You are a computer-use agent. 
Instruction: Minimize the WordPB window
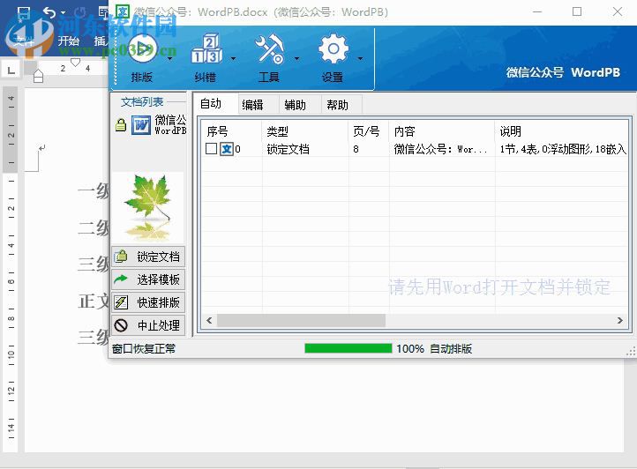(x=537, y=11)
